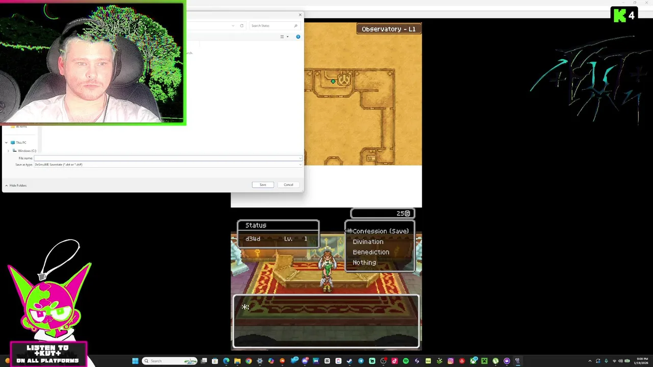Click the help icon in the save dialog

[x=298, y=37]
